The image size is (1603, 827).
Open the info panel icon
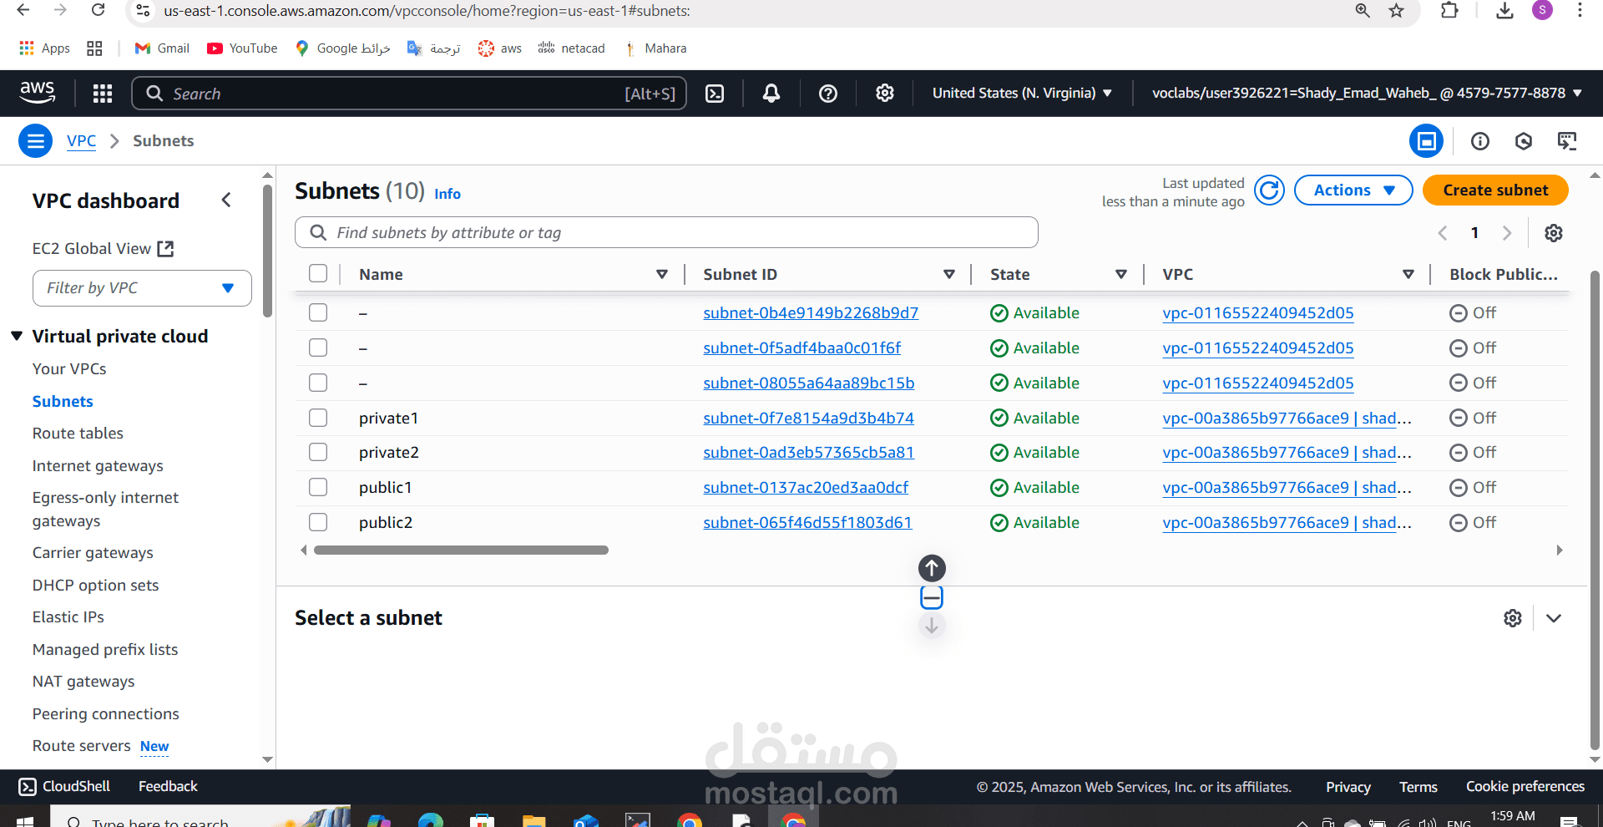point(1480,141)
